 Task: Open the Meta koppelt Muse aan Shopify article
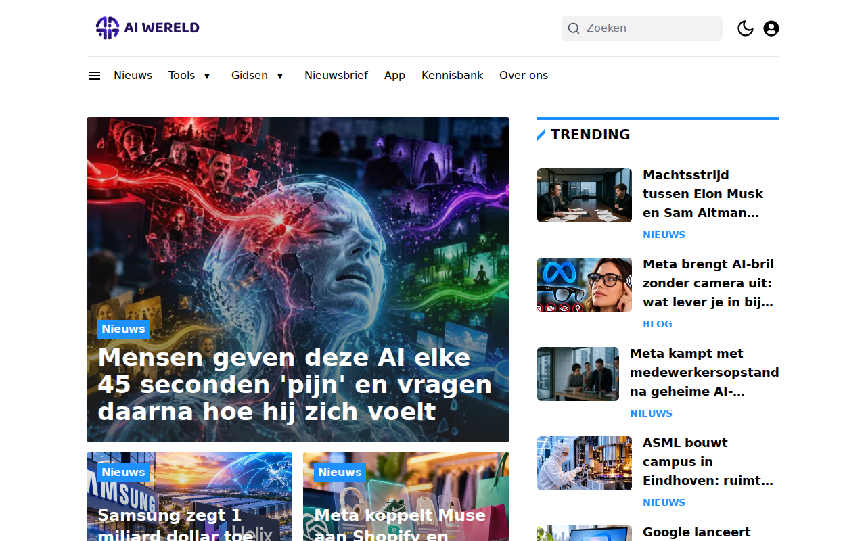[x=400, y=523]
